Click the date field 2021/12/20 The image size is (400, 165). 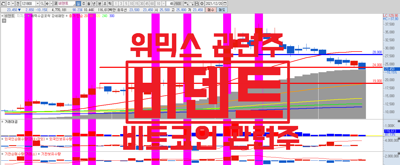pos(214,4)
